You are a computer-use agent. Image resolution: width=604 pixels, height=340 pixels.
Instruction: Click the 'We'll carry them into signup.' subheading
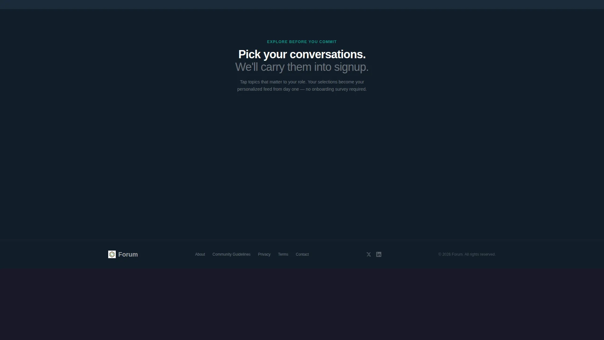(302, 67)
